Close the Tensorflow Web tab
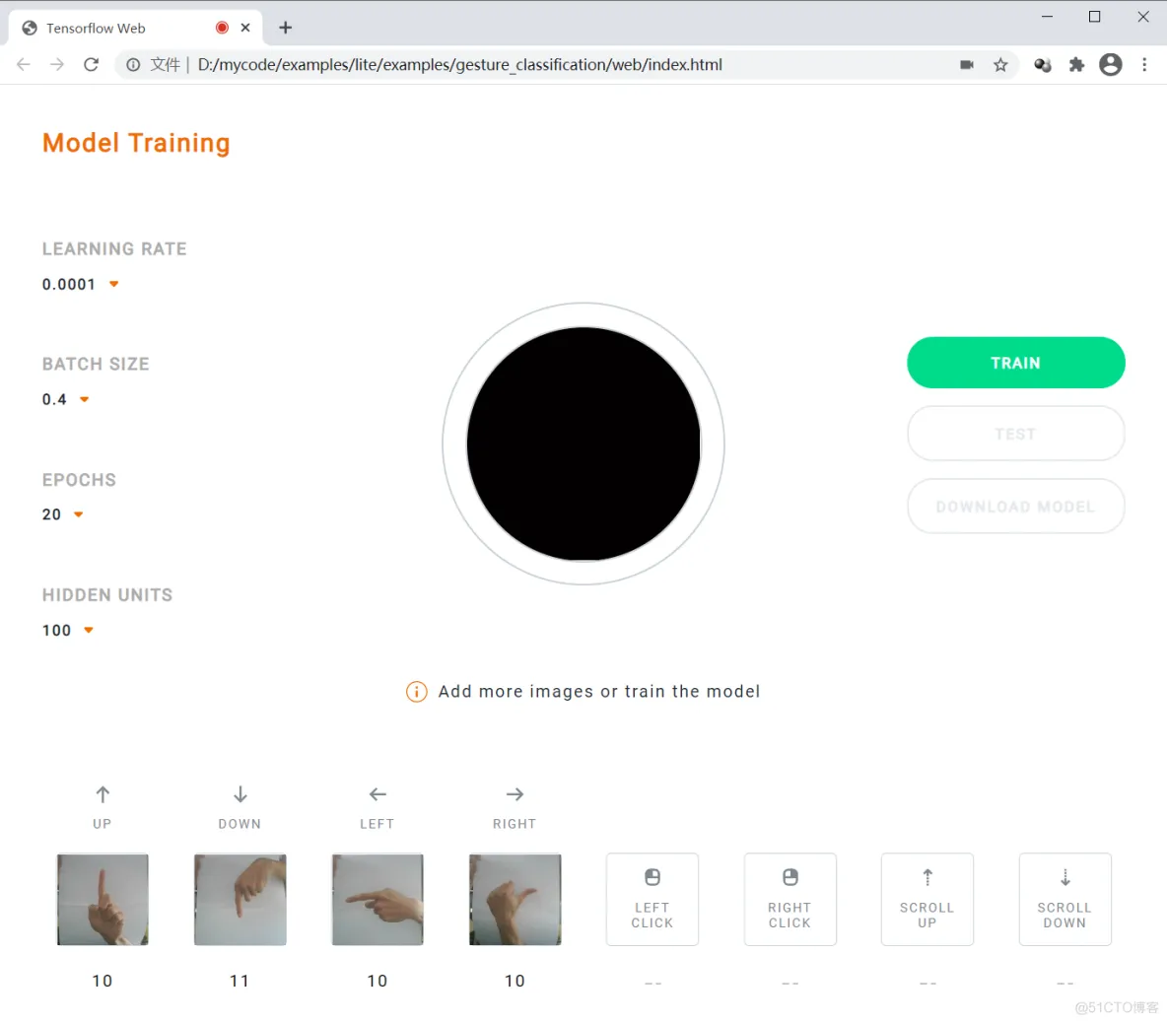Viewport: 1167px width, 1023px height. [244, 28]
